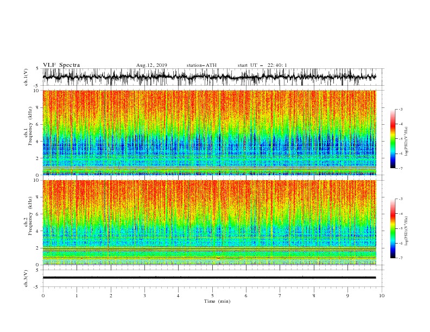
Task: Click the lower 'log(PSD)(V²/Hz)' colorbar label
Action: pos(407,231)
